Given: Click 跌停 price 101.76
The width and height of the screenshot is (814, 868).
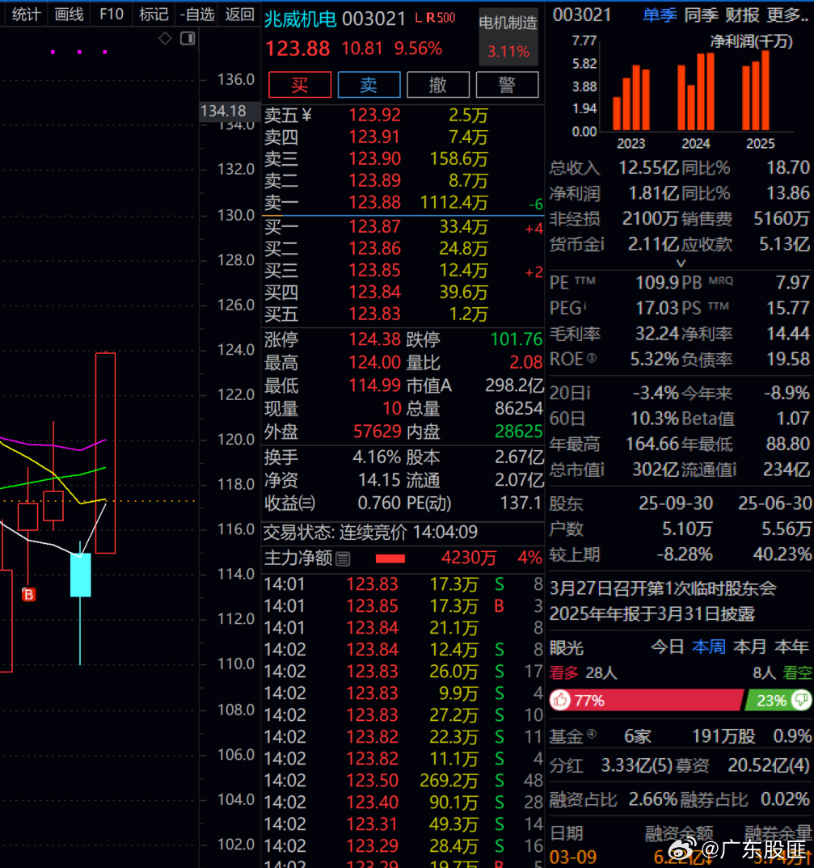Looking at the screenshot, I should point(517,339).
